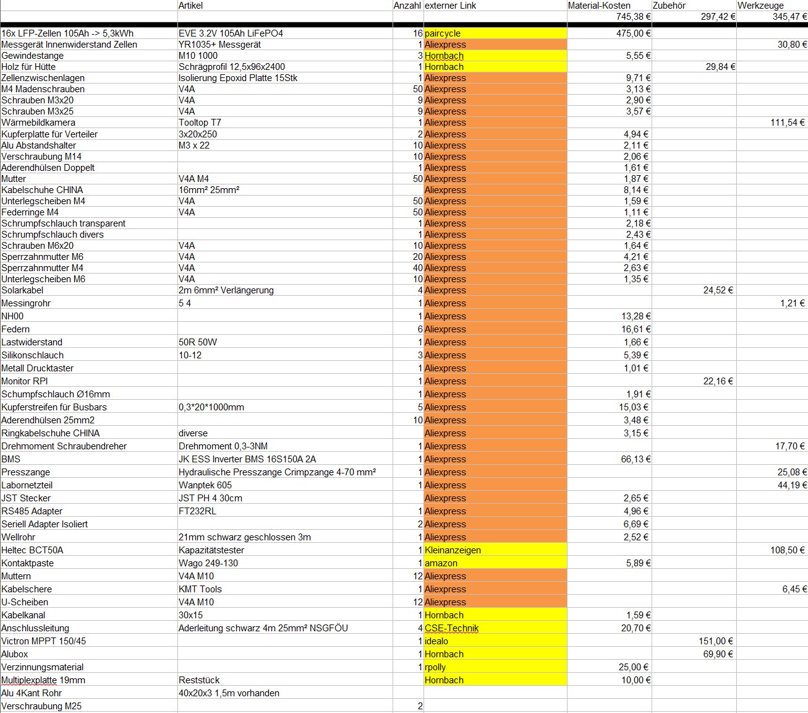
Task: Click the 66,13 € BMS cost cell
Action: tap(610, 459)
